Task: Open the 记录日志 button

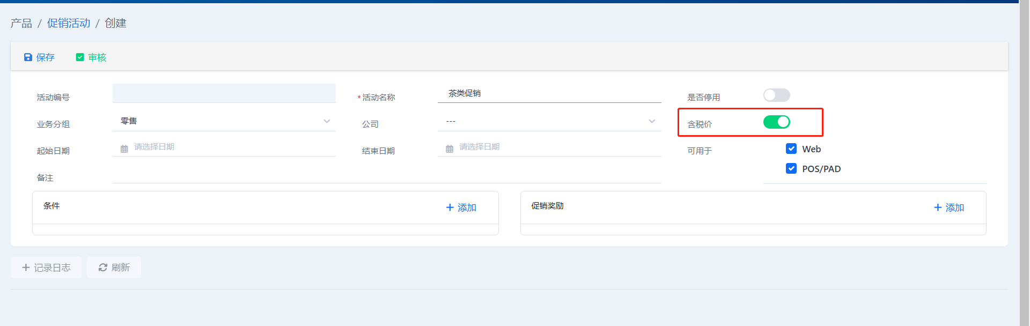Action: tap(46, 268)
